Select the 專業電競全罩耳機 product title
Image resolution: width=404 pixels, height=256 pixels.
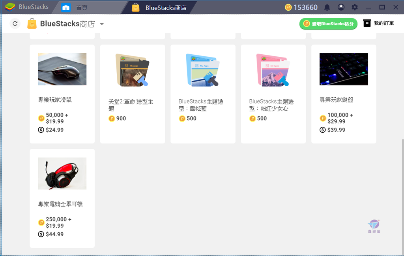[60, 204]
